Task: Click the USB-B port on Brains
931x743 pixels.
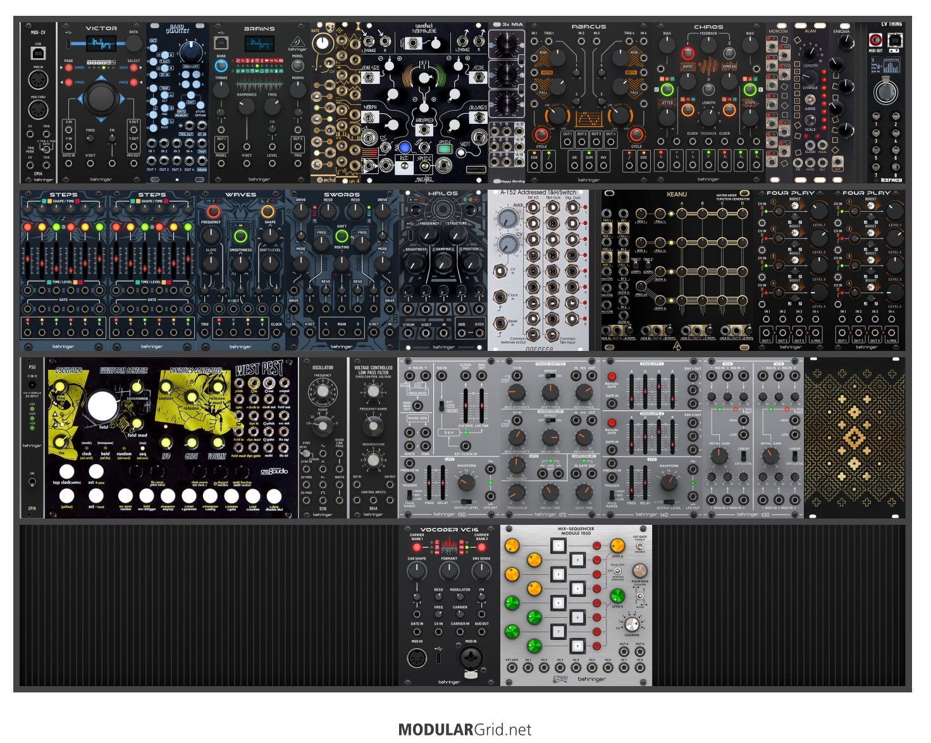Action: pyautogui.click(x=222, y=42)
